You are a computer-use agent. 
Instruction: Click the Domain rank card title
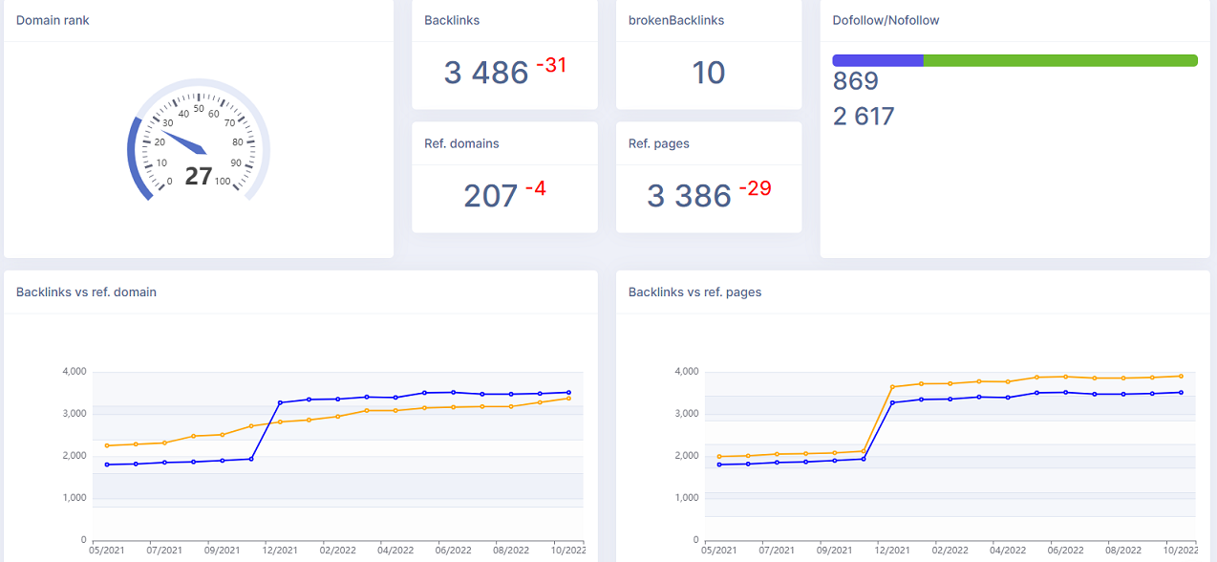click(x=53, y=20)
